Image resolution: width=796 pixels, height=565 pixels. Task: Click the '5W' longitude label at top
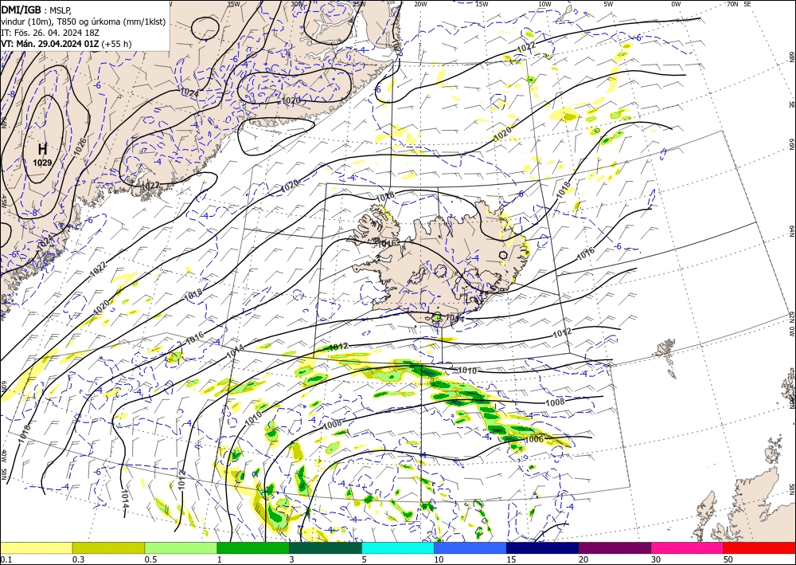pos(609,4)
